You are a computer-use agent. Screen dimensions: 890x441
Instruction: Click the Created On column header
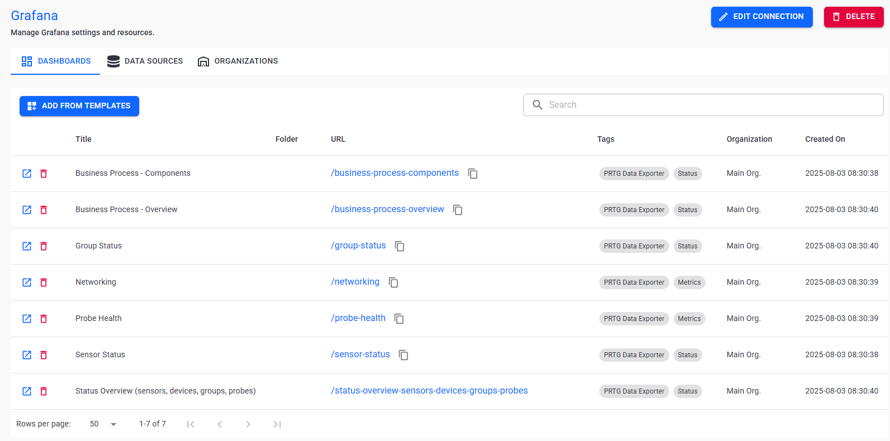825,139
